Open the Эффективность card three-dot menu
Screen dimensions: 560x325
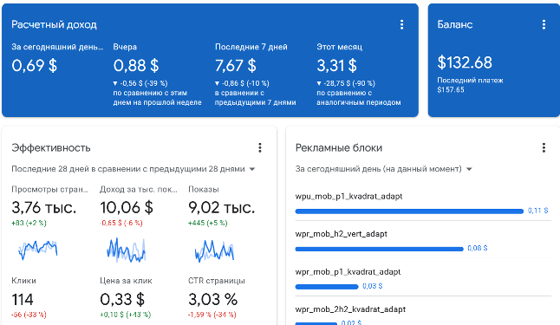[260, 148]
